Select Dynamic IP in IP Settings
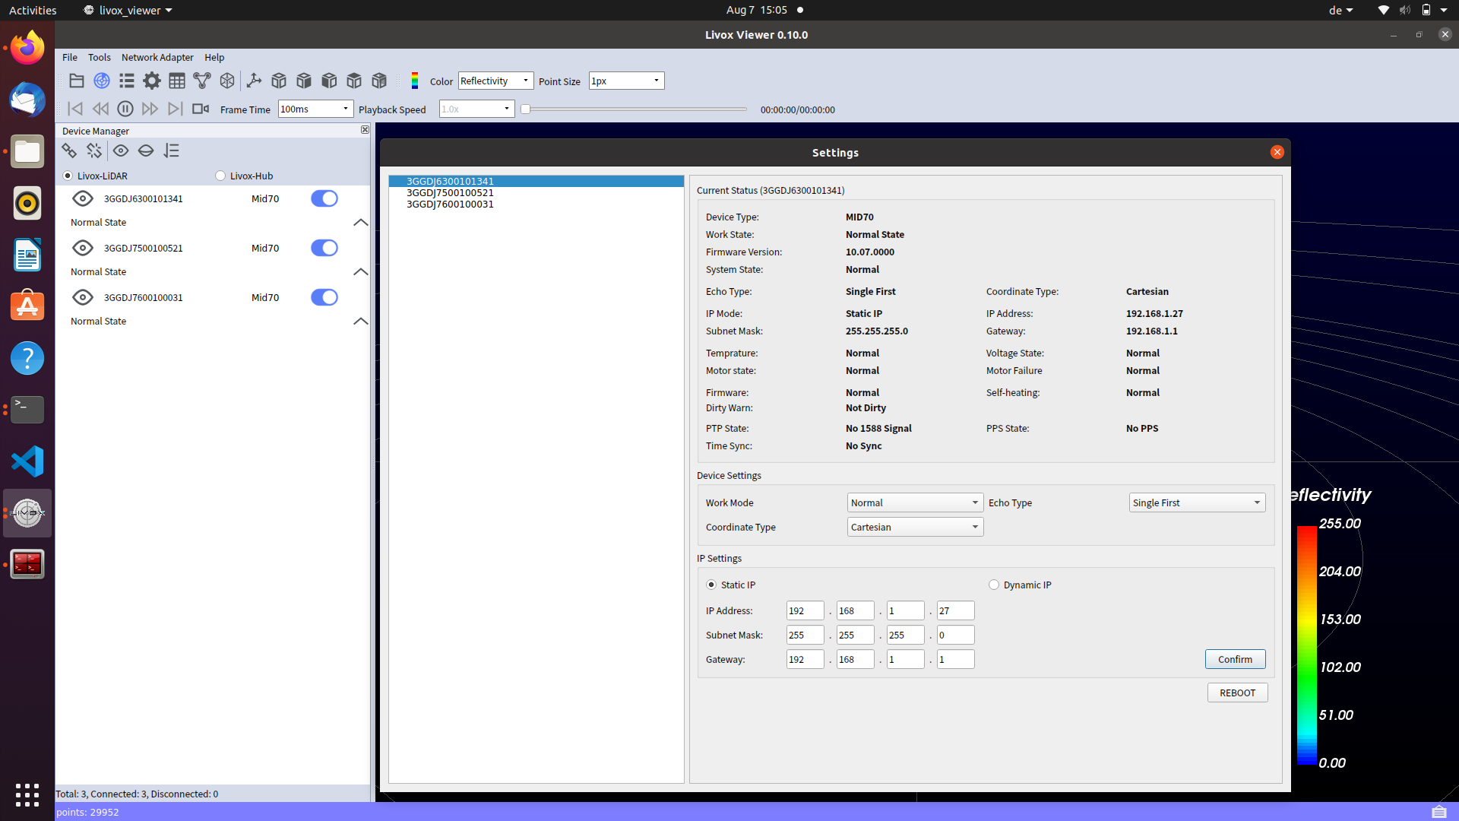Viewport: 1459px width, 821px height. (993, 585)
